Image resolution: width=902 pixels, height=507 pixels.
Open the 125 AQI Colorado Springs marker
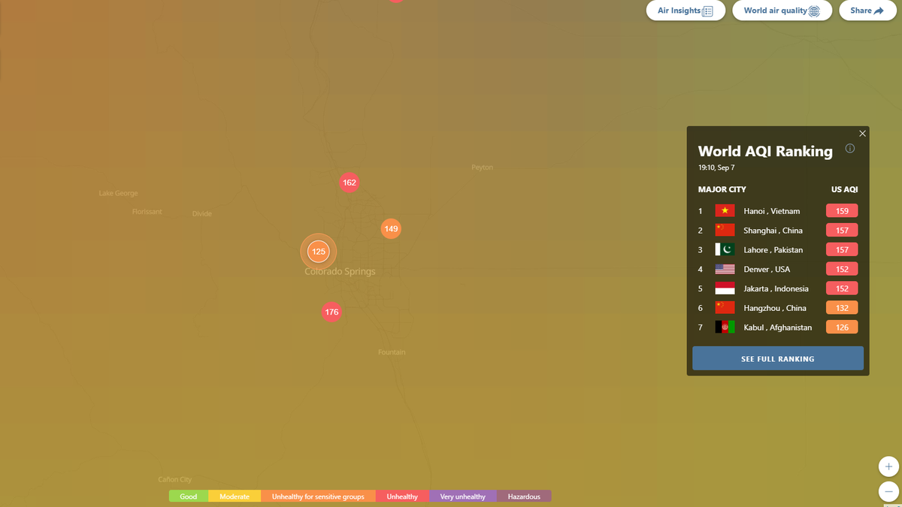[319, 252]
